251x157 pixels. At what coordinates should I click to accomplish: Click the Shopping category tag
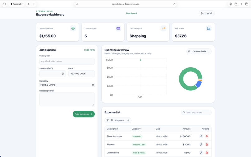click(137, 137)
